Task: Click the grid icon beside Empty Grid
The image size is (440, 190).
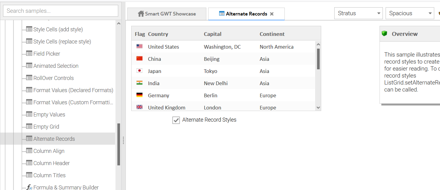Action: tap(29, 126)
